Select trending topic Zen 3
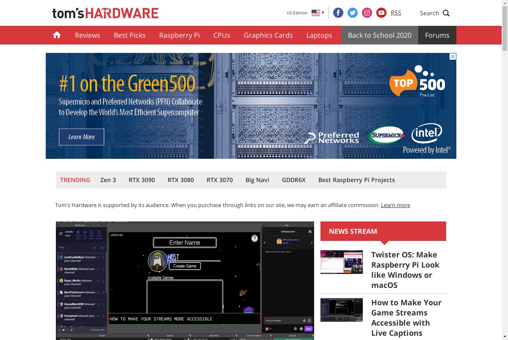This screenshot has width=508, height=340. (x=108, y=180)
